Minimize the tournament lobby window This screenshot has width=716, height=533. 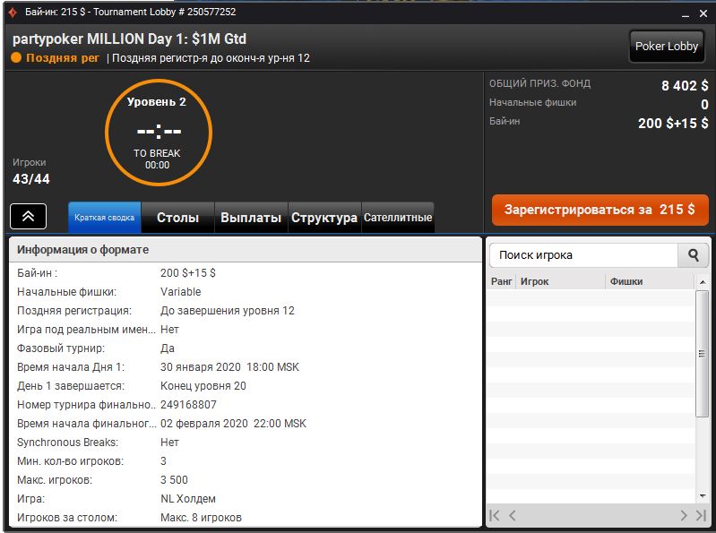pyautogui.click(x=686, y=14)
